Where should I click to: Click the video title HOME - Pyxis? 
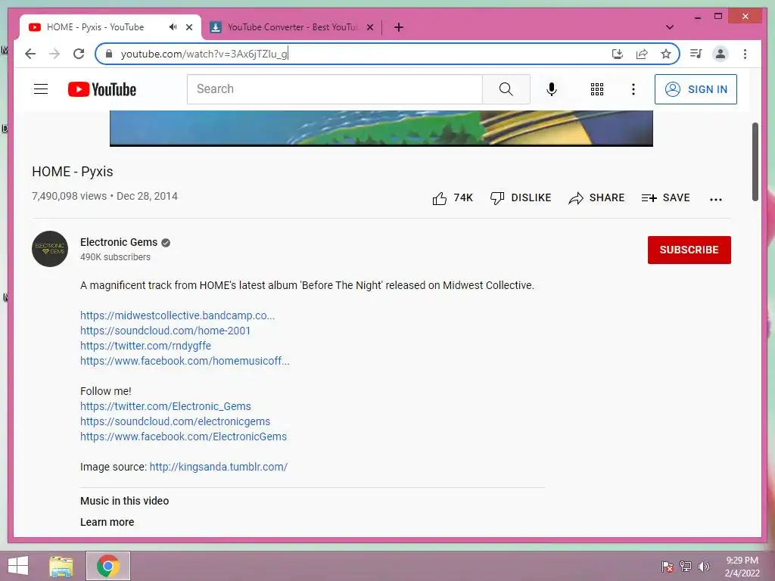tap(73, 172)
